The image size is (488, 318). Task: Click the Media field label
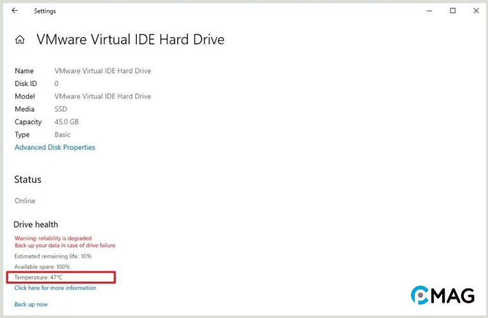(x=25, y=109)
